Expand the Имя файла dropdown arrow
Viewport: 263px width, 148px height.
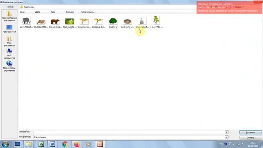coord(226,132)
